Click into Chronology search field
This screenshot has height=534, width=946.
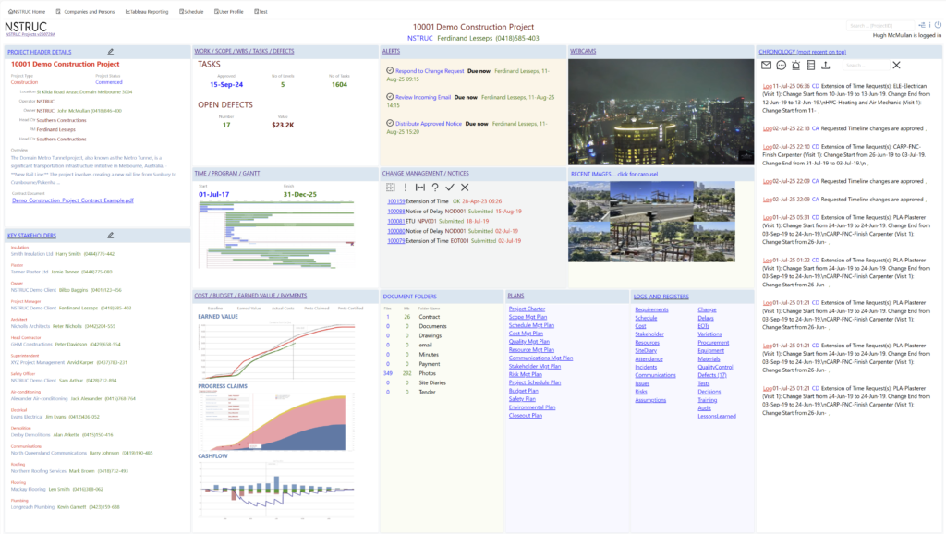point(866,66)
